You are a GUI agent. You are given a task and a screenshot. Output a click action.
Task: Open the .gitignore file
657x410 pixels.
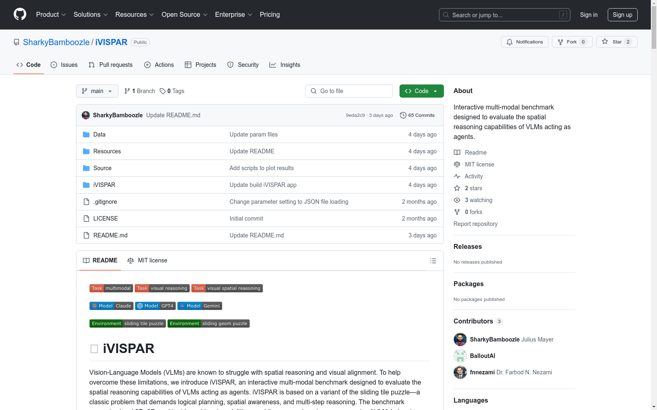[x=105, y=202]
